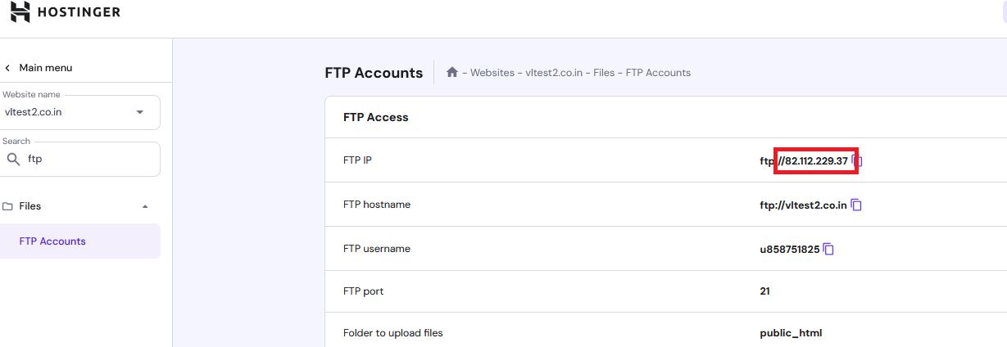Click the ftp://vltest2.co.in hostname text
Viewport: 1007px width, 347px height.
coord(803,205)
